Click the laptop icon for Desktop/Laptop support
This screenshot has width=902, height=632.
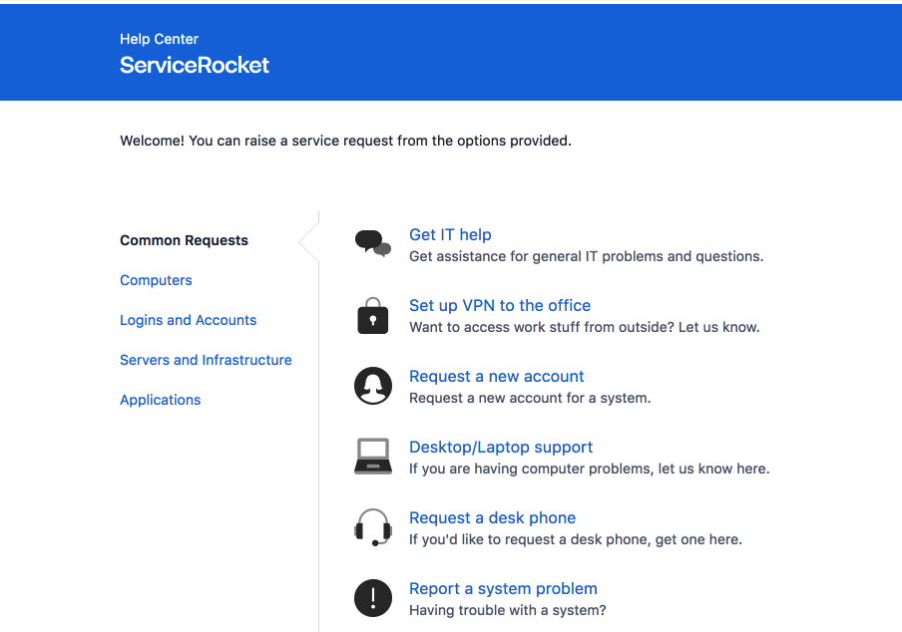tap(373, 457)
